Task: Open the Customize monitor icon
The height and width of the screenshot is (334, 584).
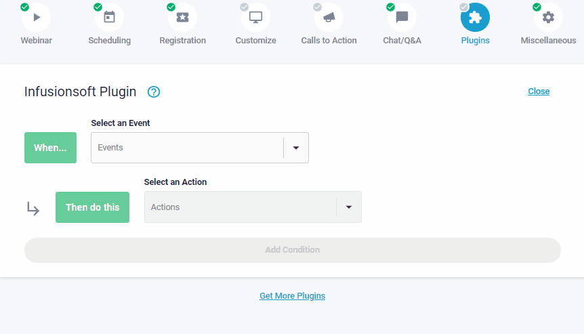Action: tap(255, 18)
